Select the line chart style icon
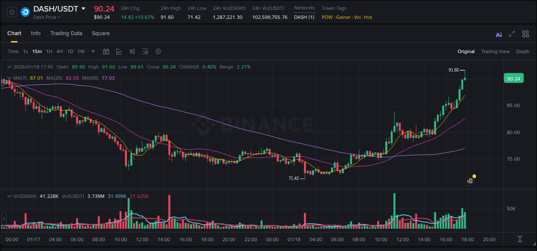The width and height of the screenshot is (537, 251). click(x=119, y=51)
